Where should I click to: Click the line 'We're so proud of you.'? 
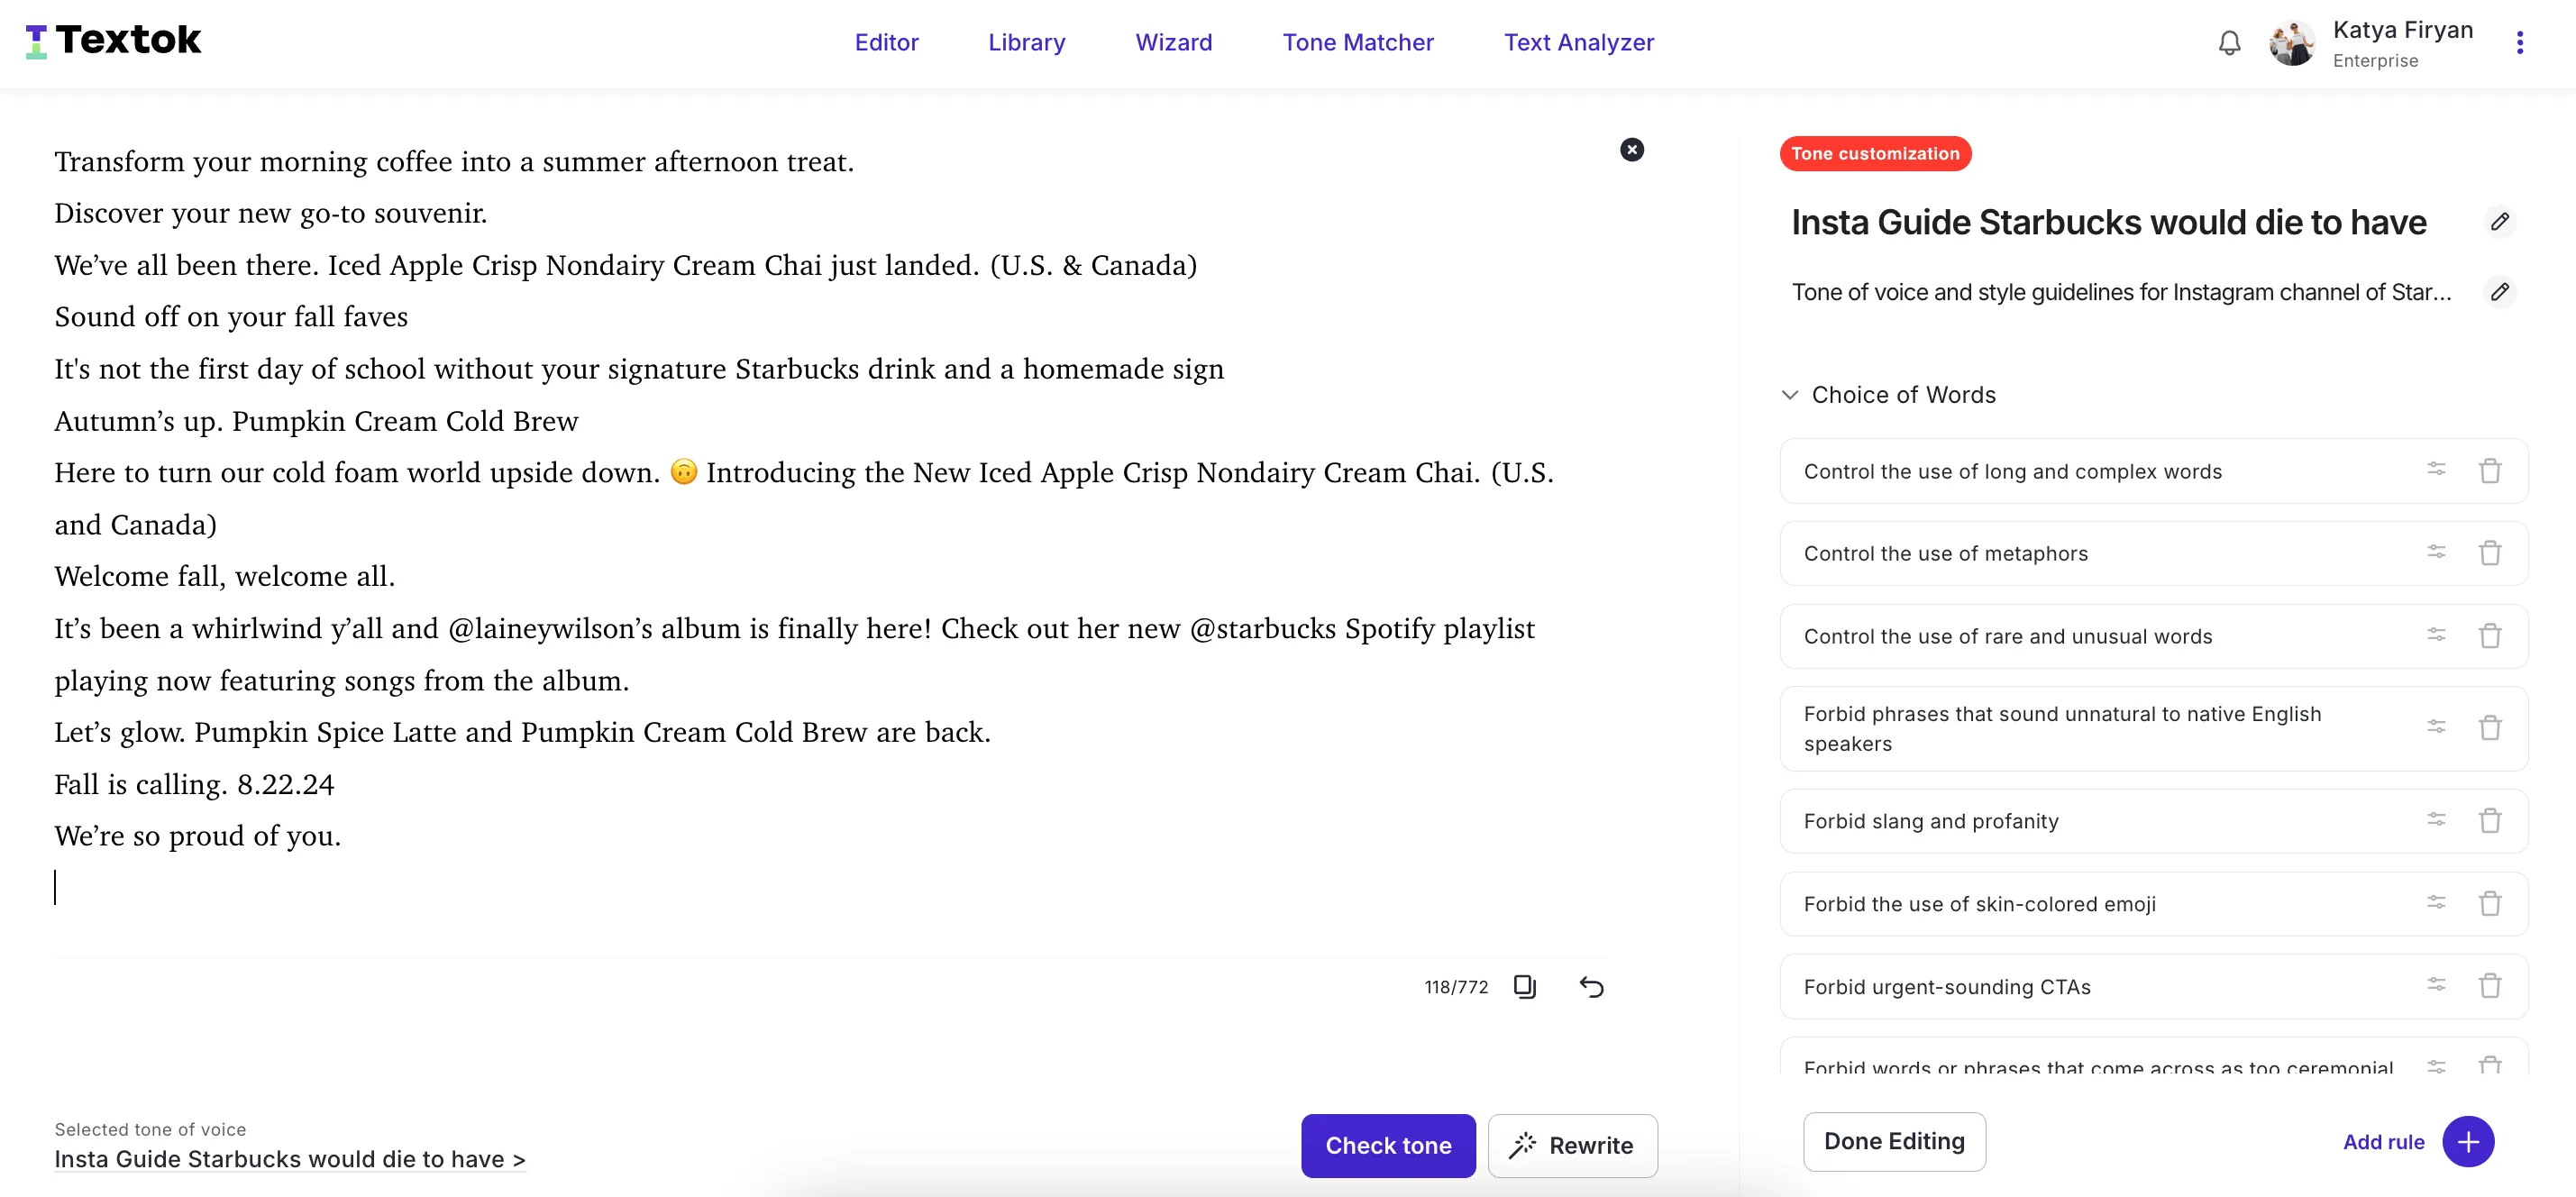197,836
